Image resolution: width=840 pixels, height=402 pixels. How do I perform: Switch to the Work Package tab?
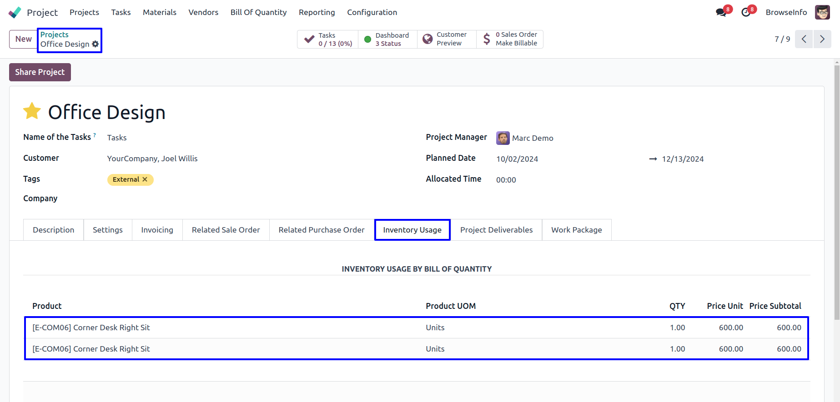577,230
